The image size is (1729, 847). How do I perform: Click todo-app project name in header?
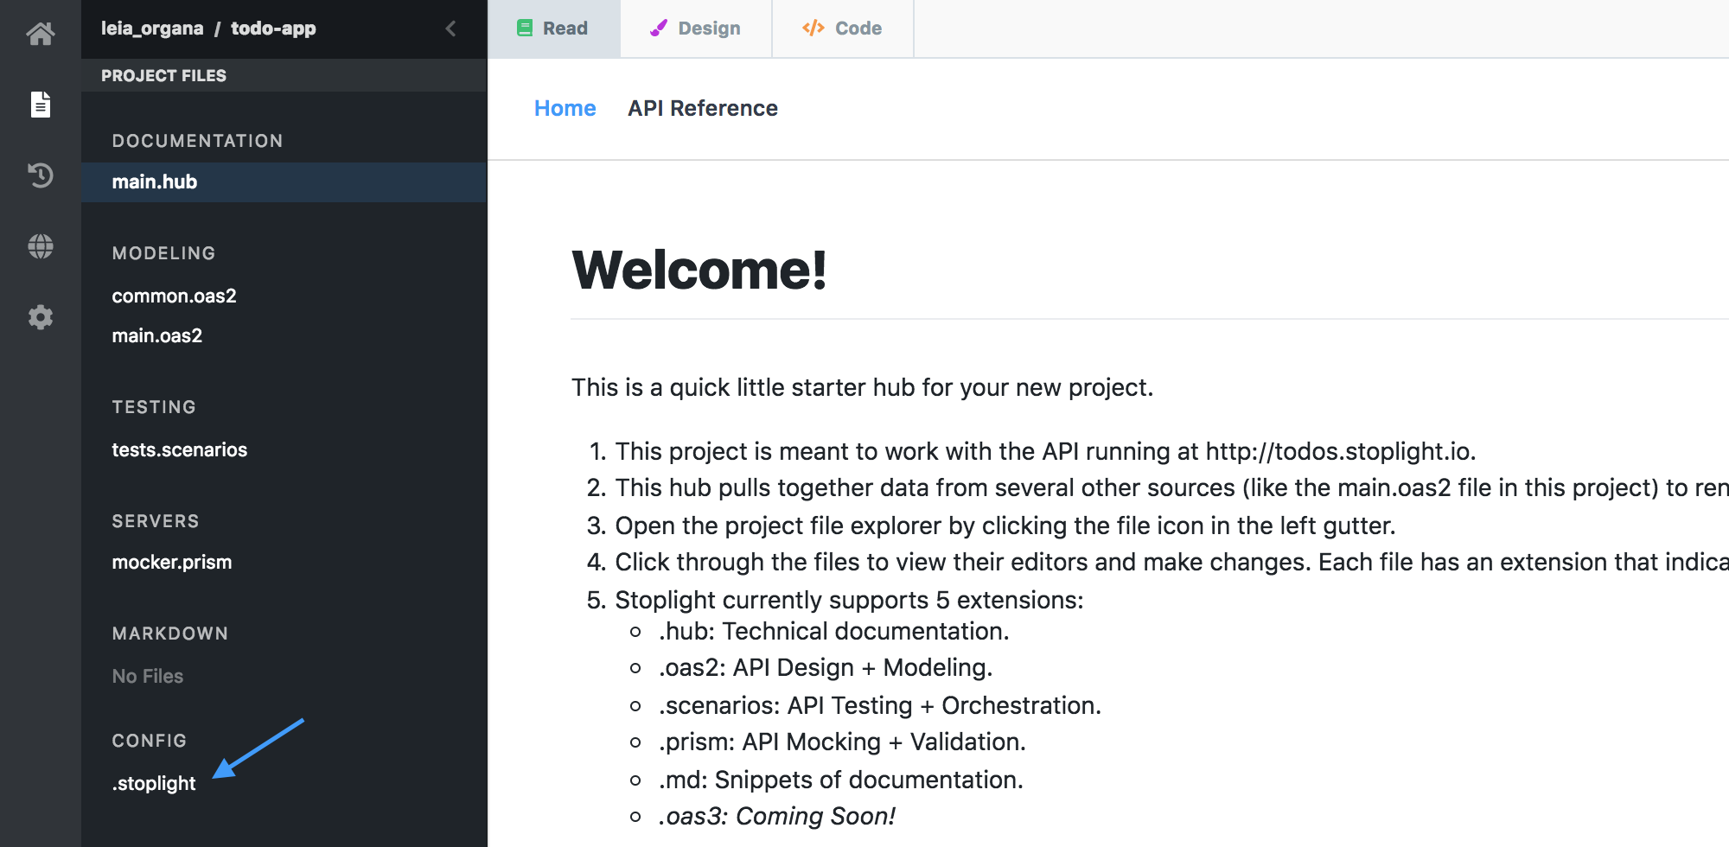pyautogui.click(x=273, y=29)
